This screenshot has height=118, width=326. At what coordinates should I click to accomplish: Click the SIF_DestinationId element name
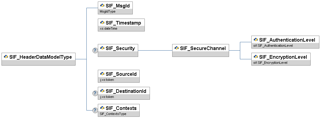[x=126, y=91]
